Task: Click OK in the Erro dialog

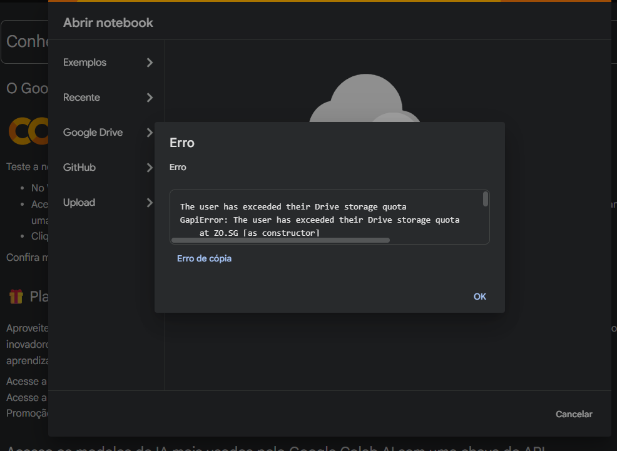Action: (x=480, y=296)
